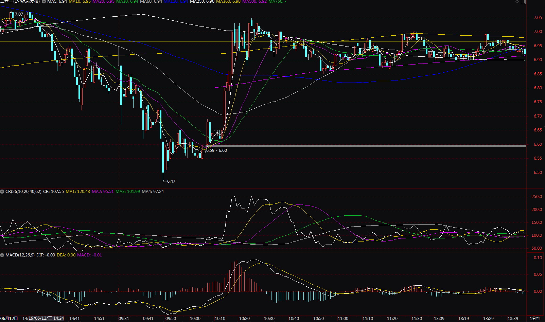This screenshot has width=545, height=322.
Task: Expand the CR indicator settings arrow
Action: pyautogui.click(x=2, y=192)
